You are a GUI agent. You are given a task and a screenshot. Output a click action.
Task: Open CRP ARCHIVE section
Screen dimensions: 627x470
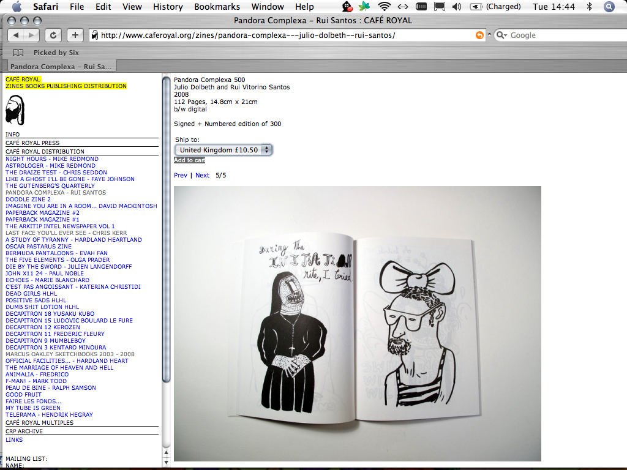click(24, 431)
